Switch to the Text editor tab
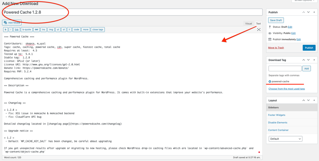The width and height of the screenshot is (319, 161). tap(258, 24)
